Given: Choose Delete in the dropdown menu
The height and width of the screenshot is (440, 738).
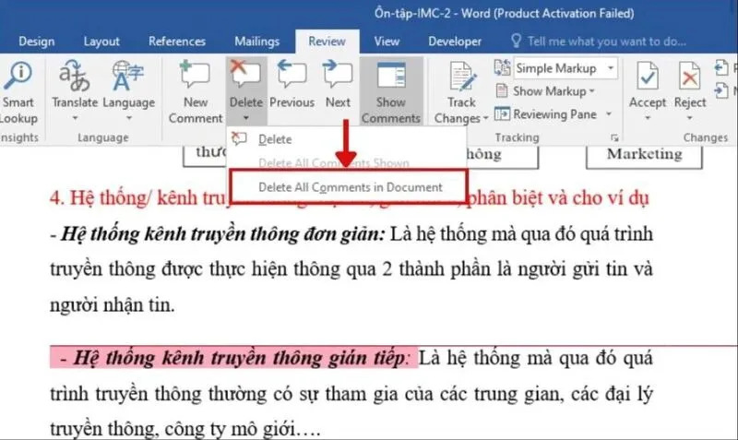Looking at the screenshot, I should tap(347, 139).
